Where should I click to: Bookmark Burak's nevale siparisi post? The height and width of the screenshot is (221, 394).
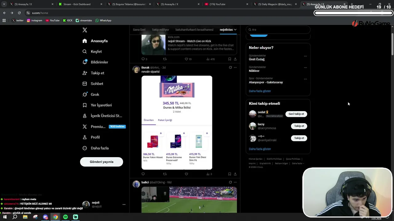[x=230, y=174]
